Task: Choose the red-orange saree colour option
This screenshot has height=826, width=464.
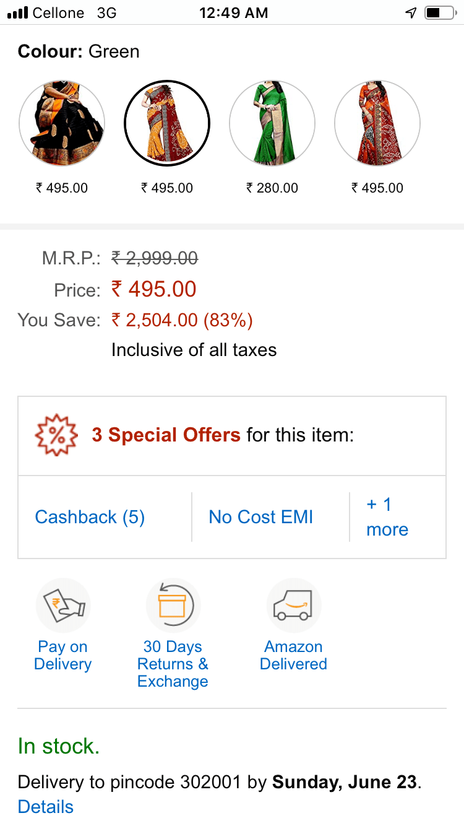Action: pyautogui.click(x=377, y=123)
